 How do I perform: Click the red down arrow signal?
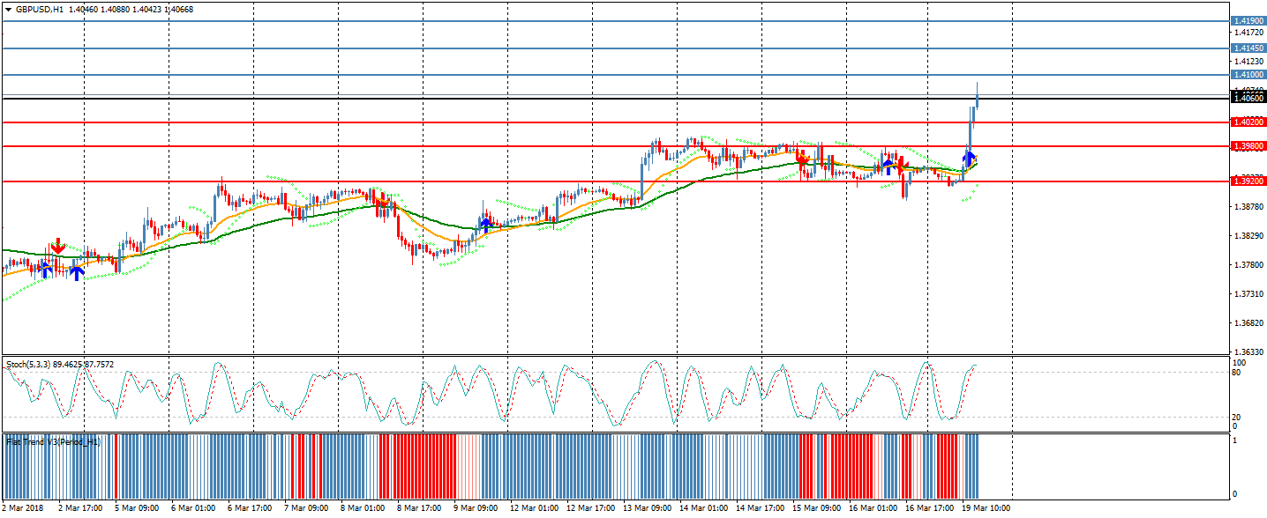pos(58,246)
